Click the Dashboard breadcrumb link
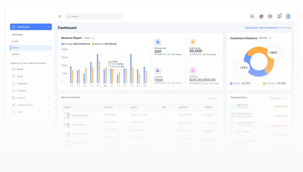Image resolution: width=303 pixels, height=172 pixels. pyautogui.click(x=251, y=28)
